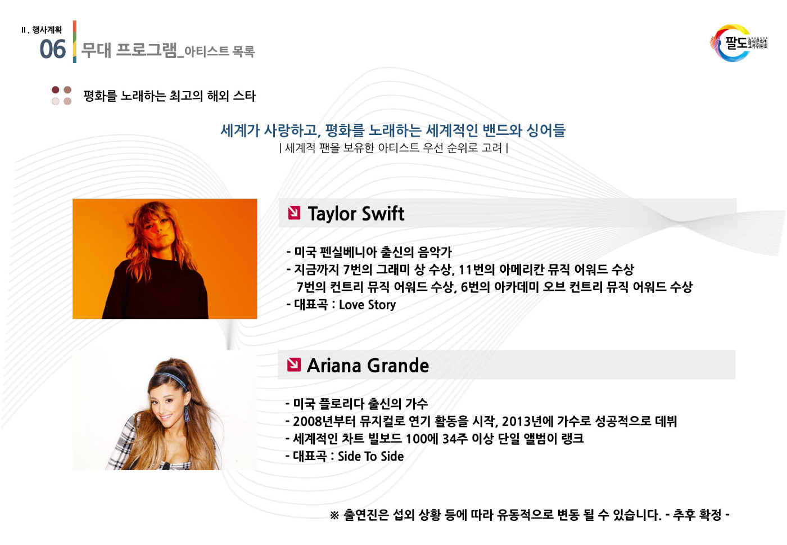Click the Paldo circular logo
The image size is (787, 545).
738,43
